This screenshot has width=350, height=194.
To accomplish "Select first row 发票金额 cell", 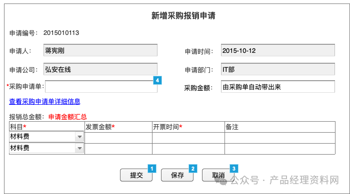I will [118, 138].
